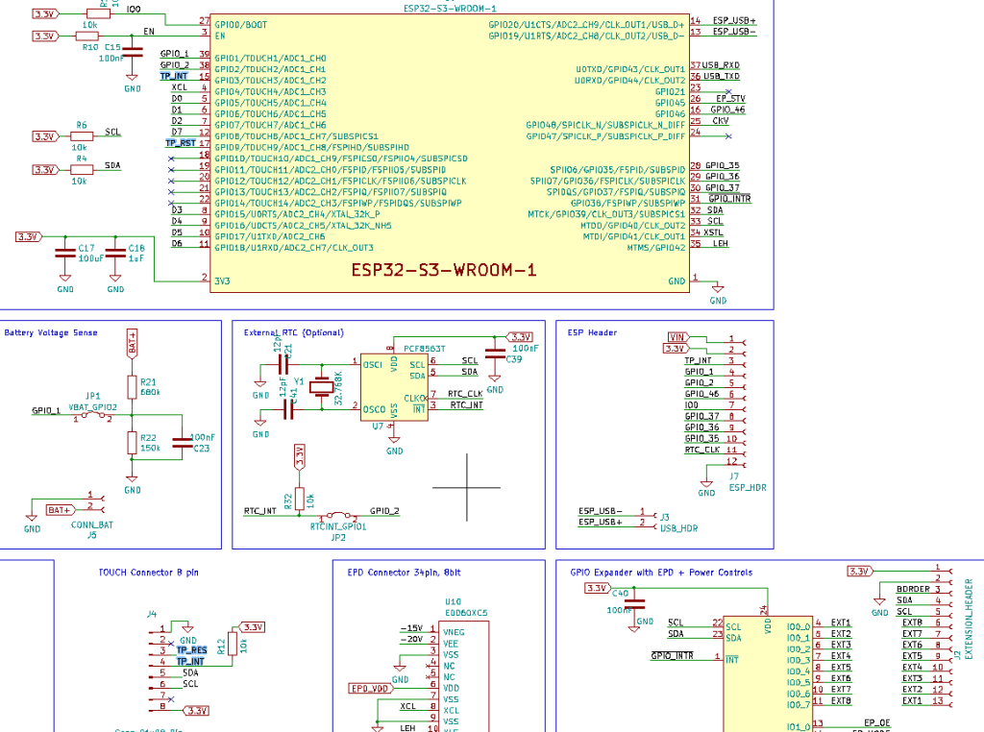Select the J7 ESP_HDR connector
984x732 pixels.
(732, 399)
